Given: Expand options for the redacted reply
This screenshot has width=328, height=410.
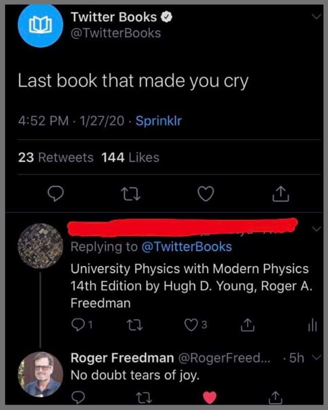Looking at the screenshot, I should (316, 230).
